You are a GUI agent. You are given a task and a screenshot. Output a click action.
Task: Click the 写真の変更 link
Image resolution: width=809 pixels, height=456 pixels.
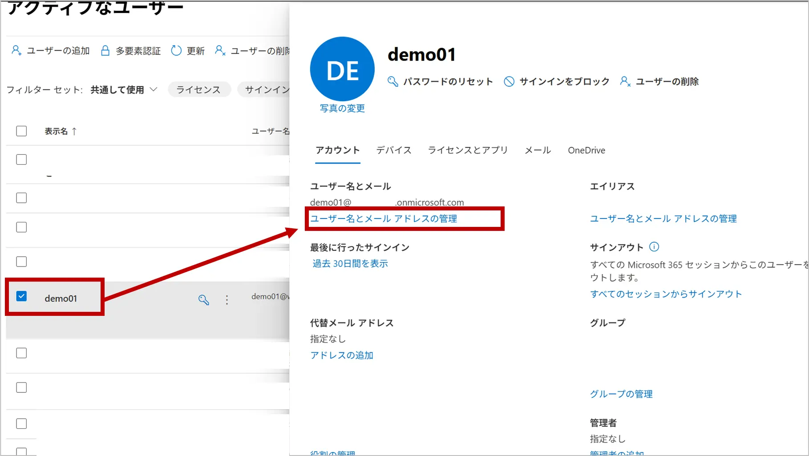click(342, 108)
